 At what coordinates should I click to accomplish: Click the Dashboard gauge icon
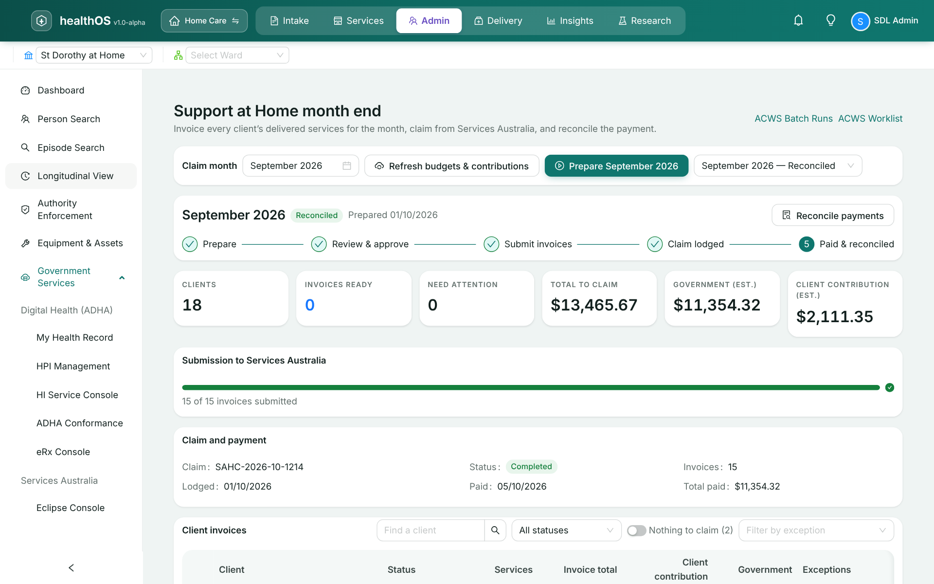[x=25, y=91]
